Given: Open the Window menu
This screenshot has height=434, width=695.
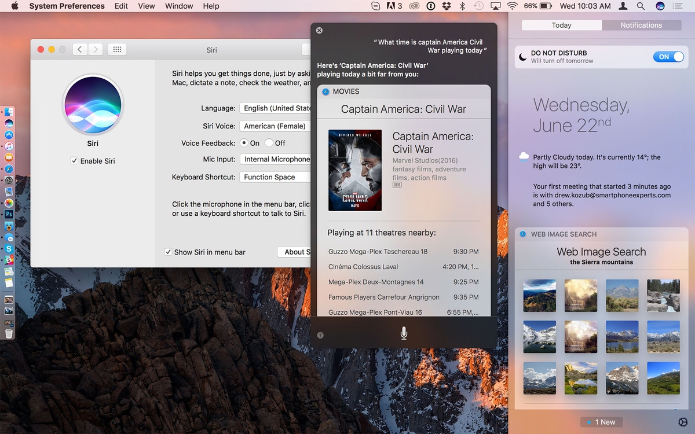Looking at the screenshot, I should coord(178,6).
